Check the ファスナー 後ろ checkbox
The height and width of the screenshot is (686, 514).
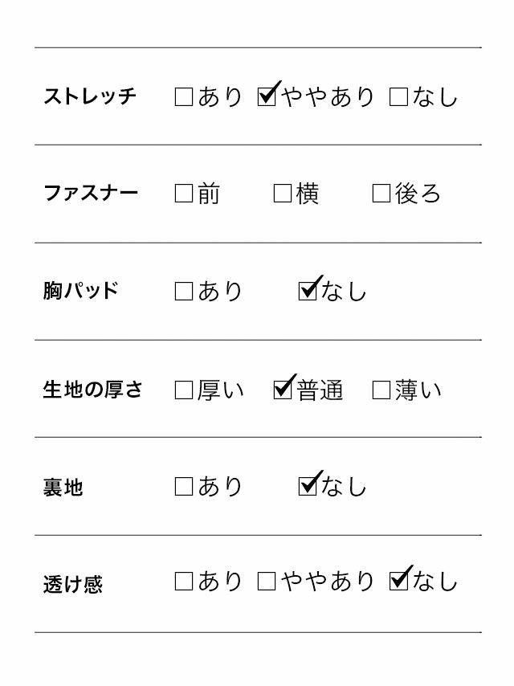pos(381,194)
